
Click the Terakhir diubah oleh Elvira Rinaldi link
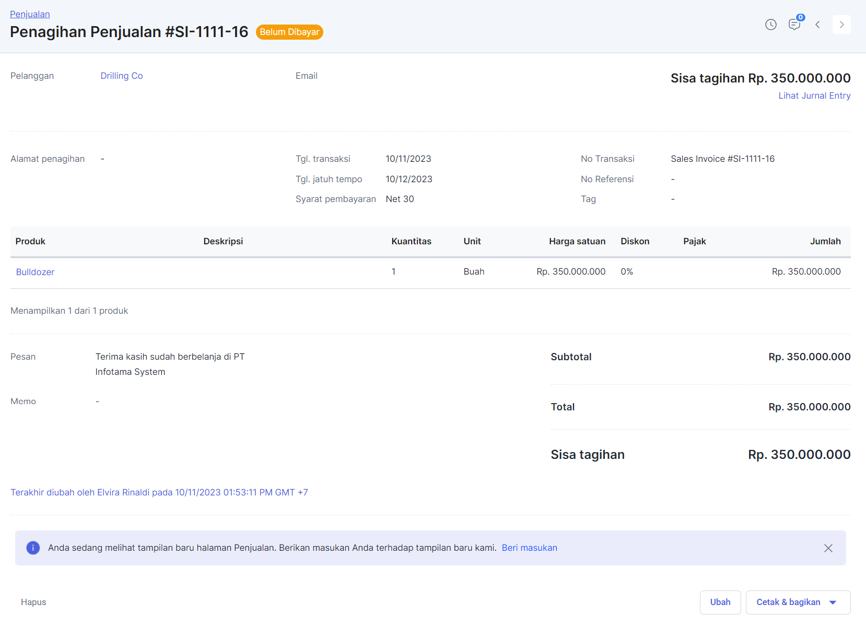tap(159, 492)
